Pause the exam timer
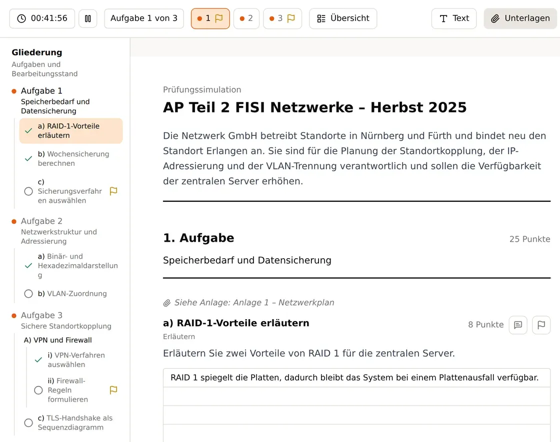The image size is (560, 442). pos(88,18)
